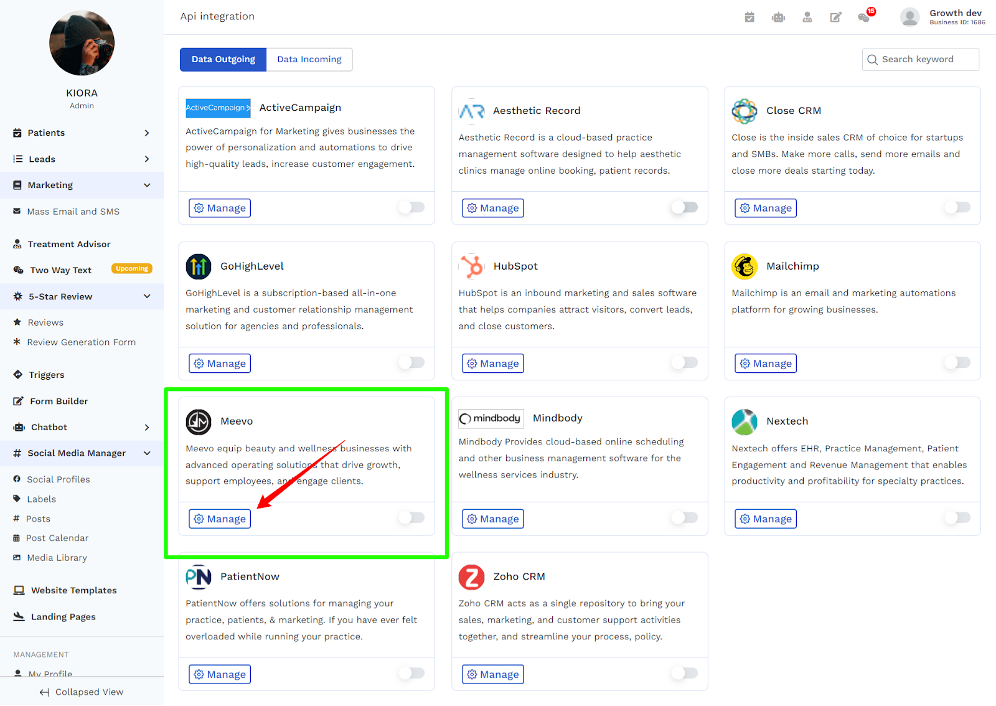Toggle the PatientNow integration switch
This screenshot has width=996, height=706.
pyautogui.click(x=411, y=673)
